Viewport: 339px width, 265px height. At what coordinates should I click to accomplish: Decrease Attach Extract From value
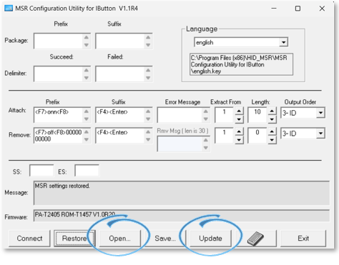point(239,119)
